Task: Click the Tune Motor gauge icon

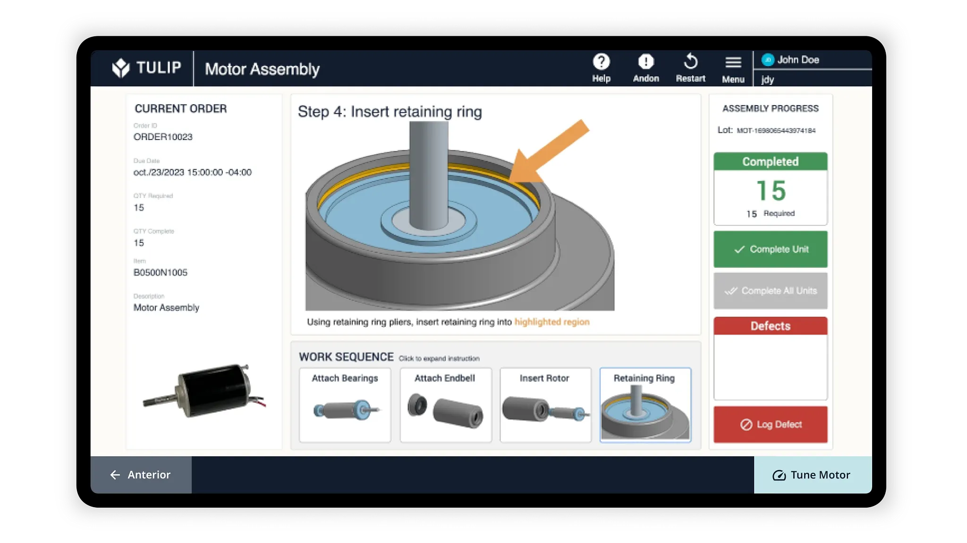Action: pos(780,475)
